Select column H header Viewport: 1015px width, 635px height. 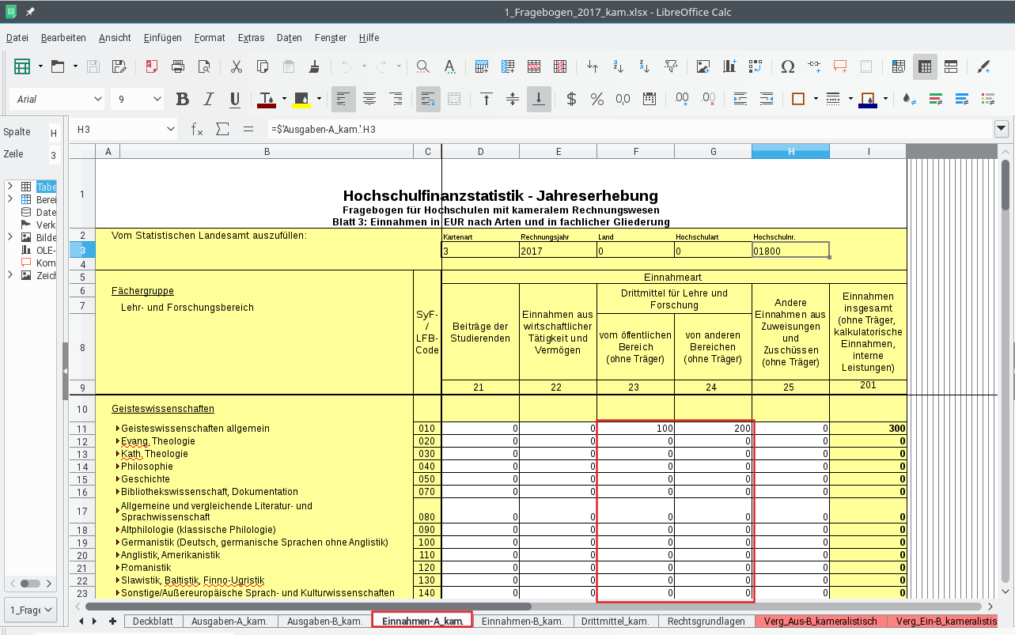click(x=791, y=151)
